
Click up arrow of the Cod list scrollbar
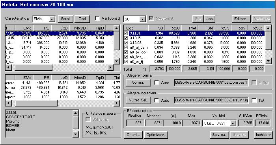pos(268,28)
